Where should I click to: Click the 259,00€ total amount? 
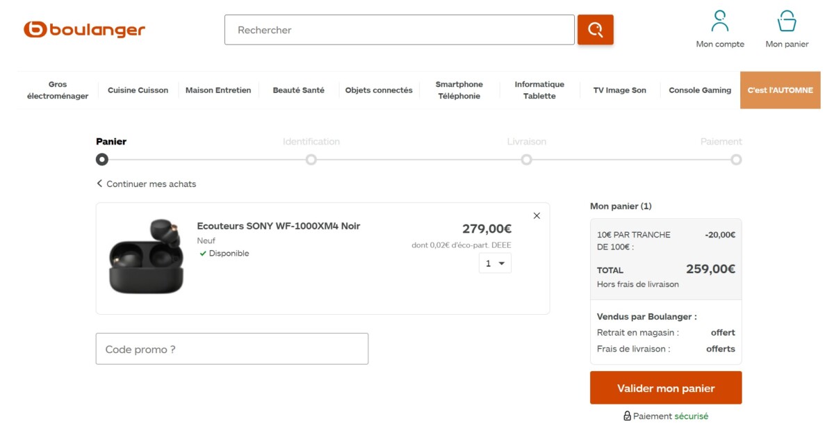pyautogui.click(x=711, y=269)
